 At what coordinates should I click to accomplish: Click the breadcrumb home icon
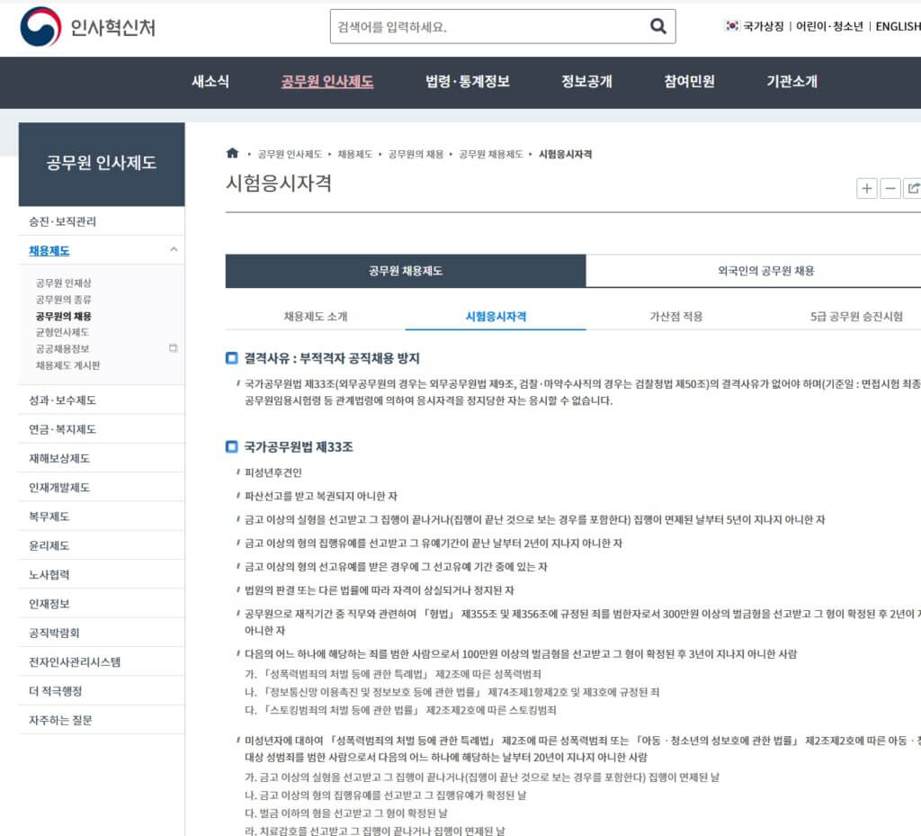232,154
